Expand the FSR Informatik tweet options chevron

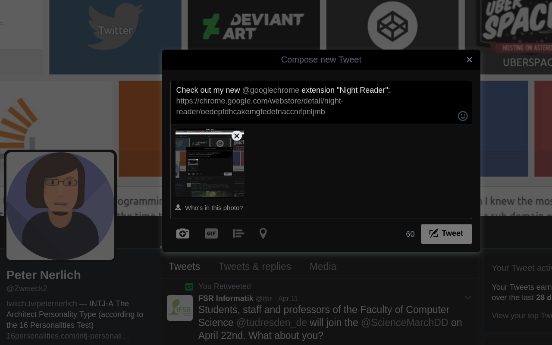pos(468,298)
